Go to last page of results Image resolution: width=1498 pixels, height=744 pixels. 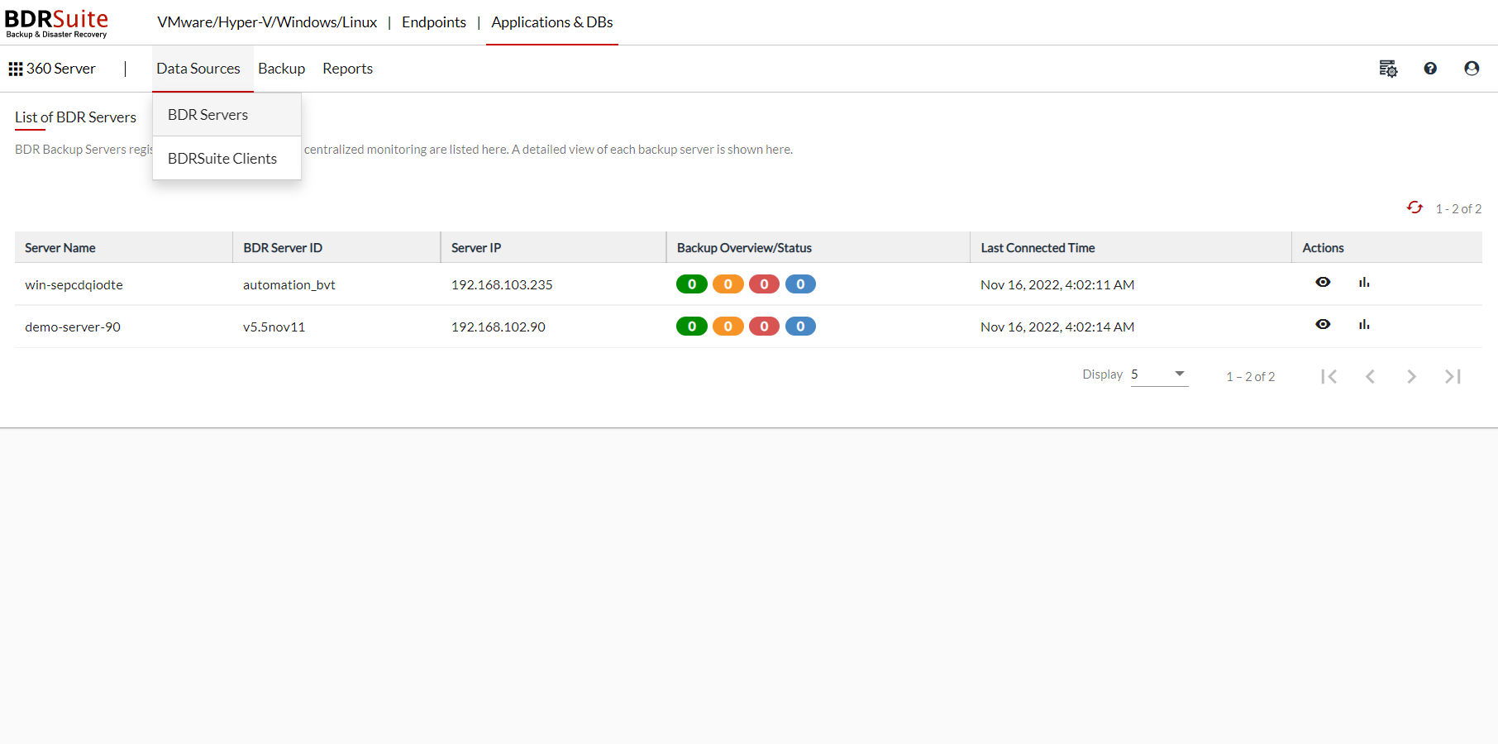pyautogui.click(x=1453, y=377)
